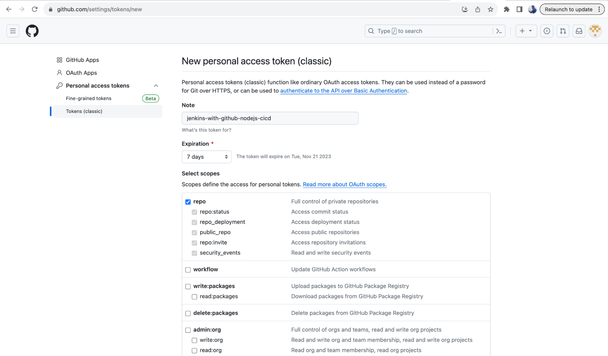
Task: View your issues via the clock-circle icon
Action: (547, 31)
